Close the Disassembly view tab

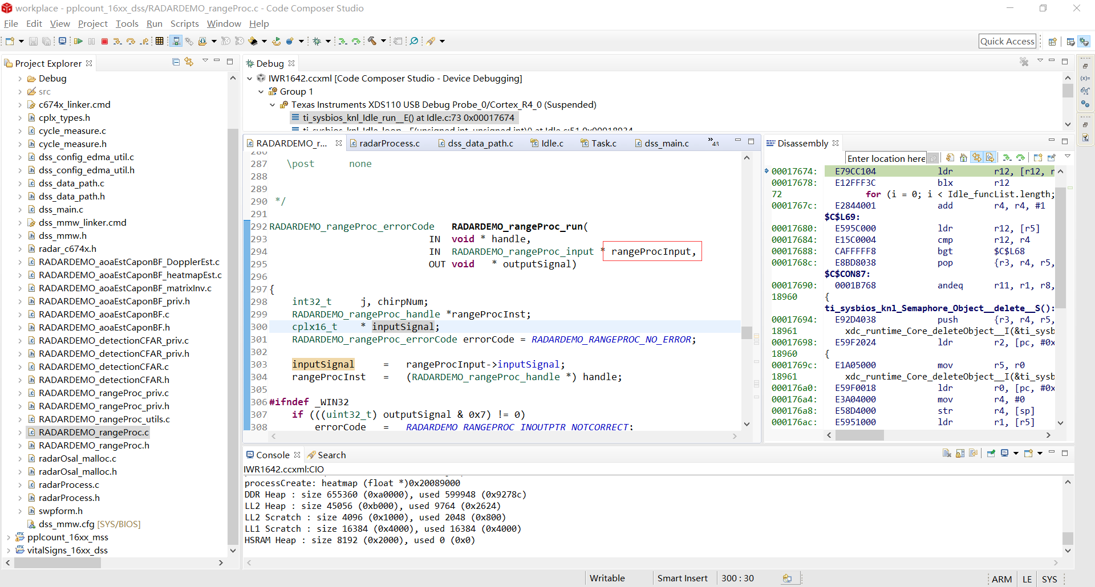(x=836, y=143)
